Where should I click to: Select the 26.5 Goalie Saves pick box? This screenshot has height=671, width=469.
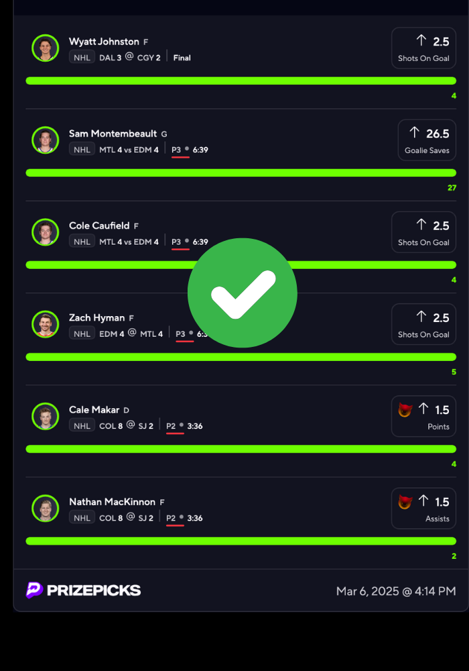click(x=427, y=140)
